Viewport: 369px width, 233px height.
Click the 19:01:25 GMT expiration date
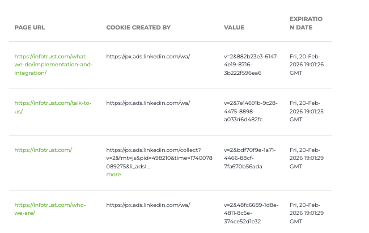(307, 111)
